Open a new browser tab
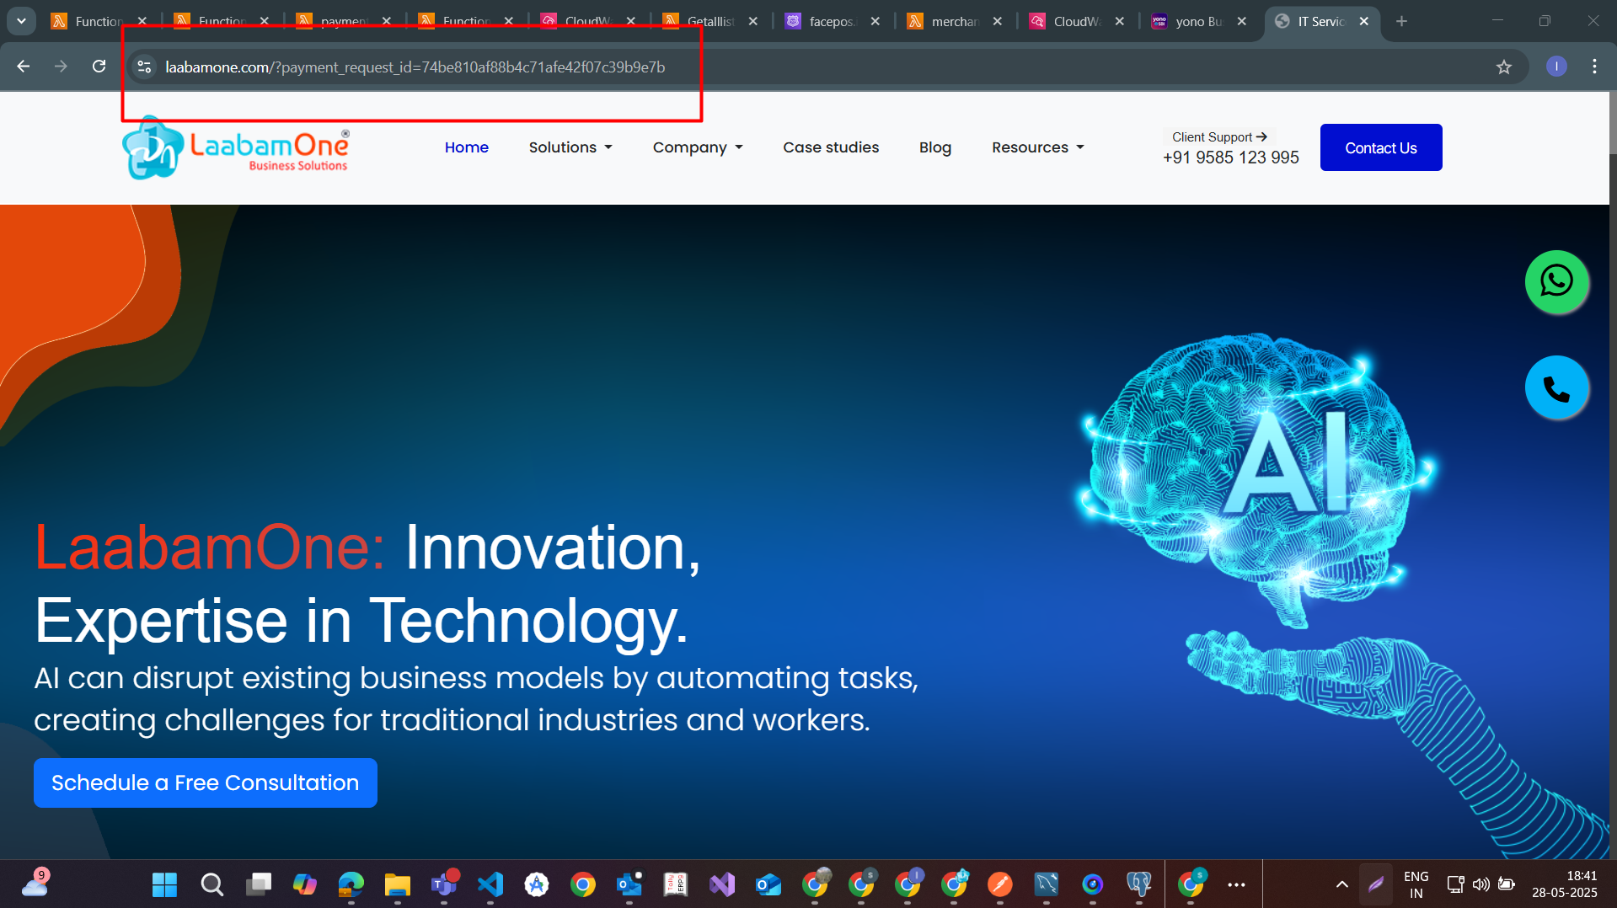 (x=1401, y=21)
